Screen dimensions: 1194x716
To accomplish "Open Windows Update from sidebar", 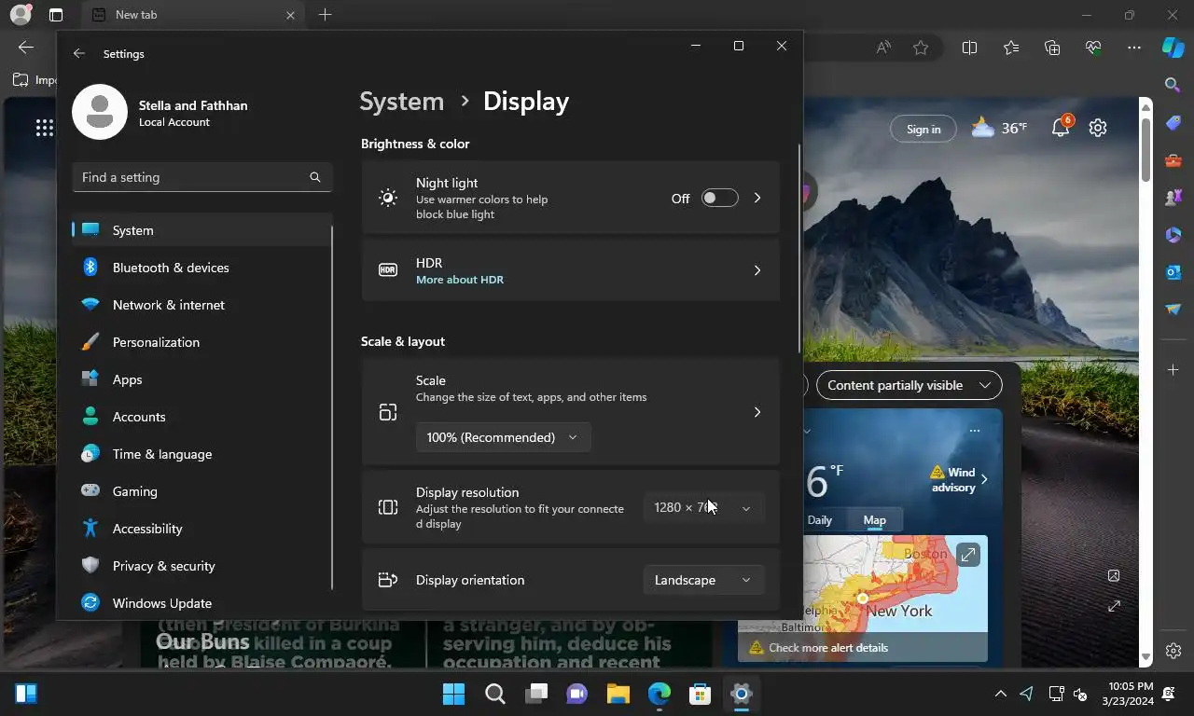I will (x=162, y=603).
